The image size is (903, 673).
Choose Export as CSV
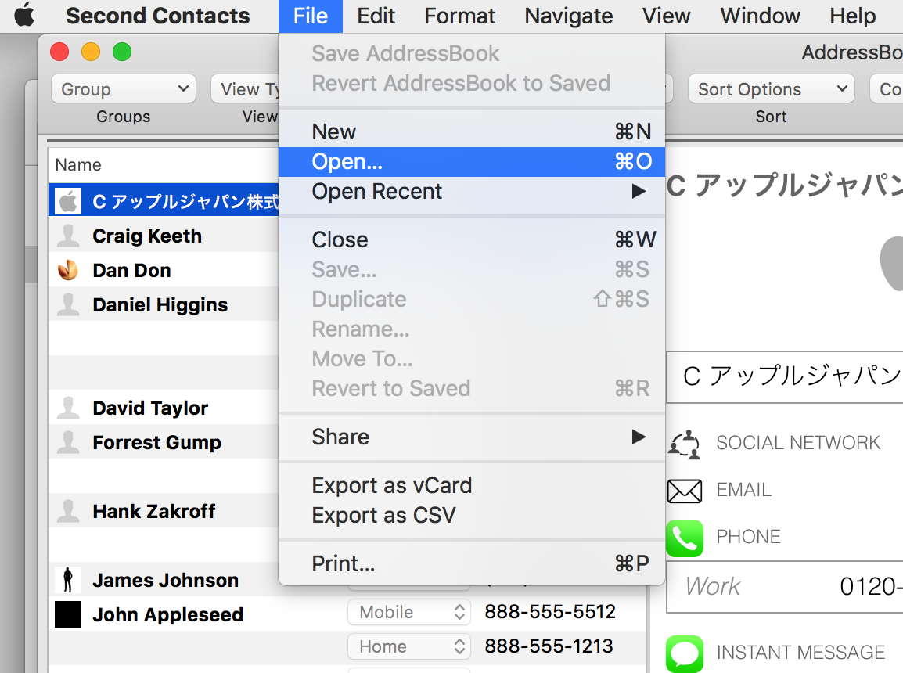coord(472,515)
